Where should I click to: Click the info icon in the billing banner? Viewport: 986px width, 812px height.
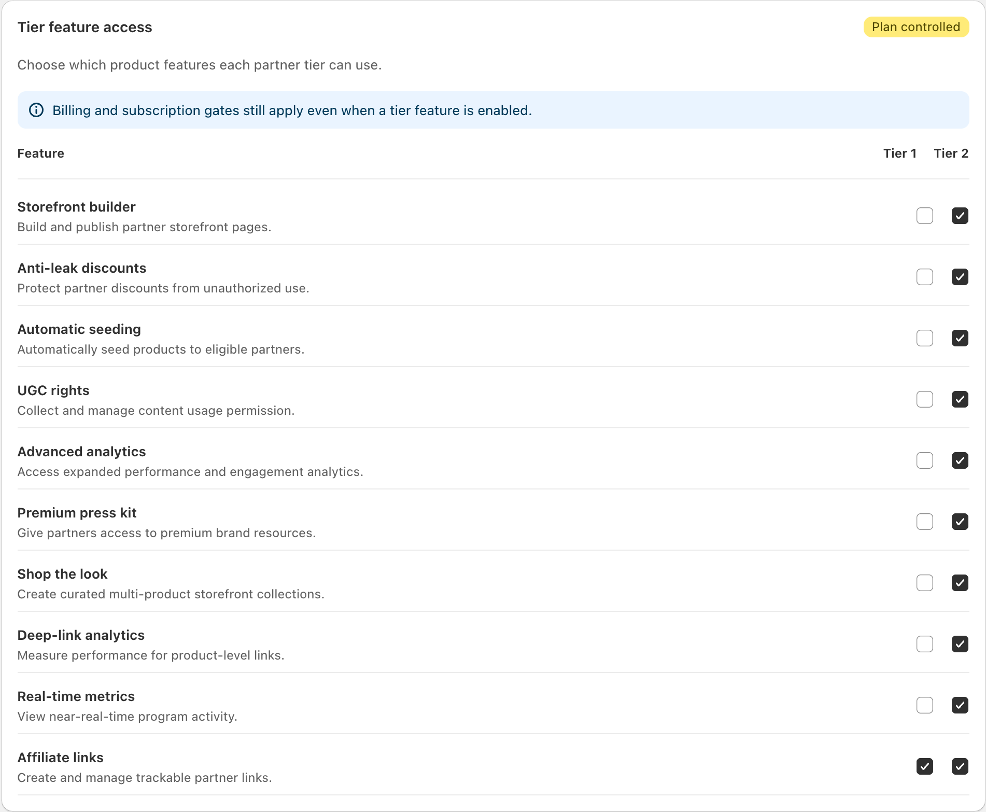36,110
